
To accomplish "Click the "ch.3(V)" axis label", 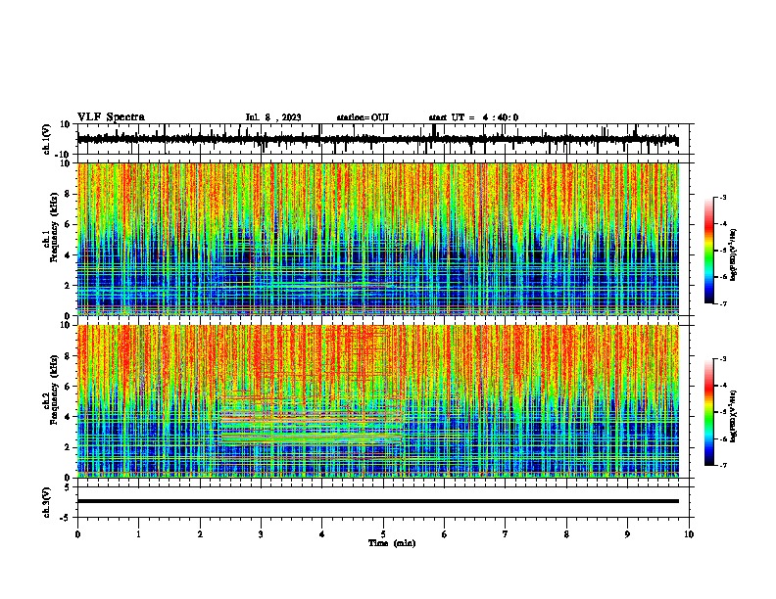I will tap(47, 503).
